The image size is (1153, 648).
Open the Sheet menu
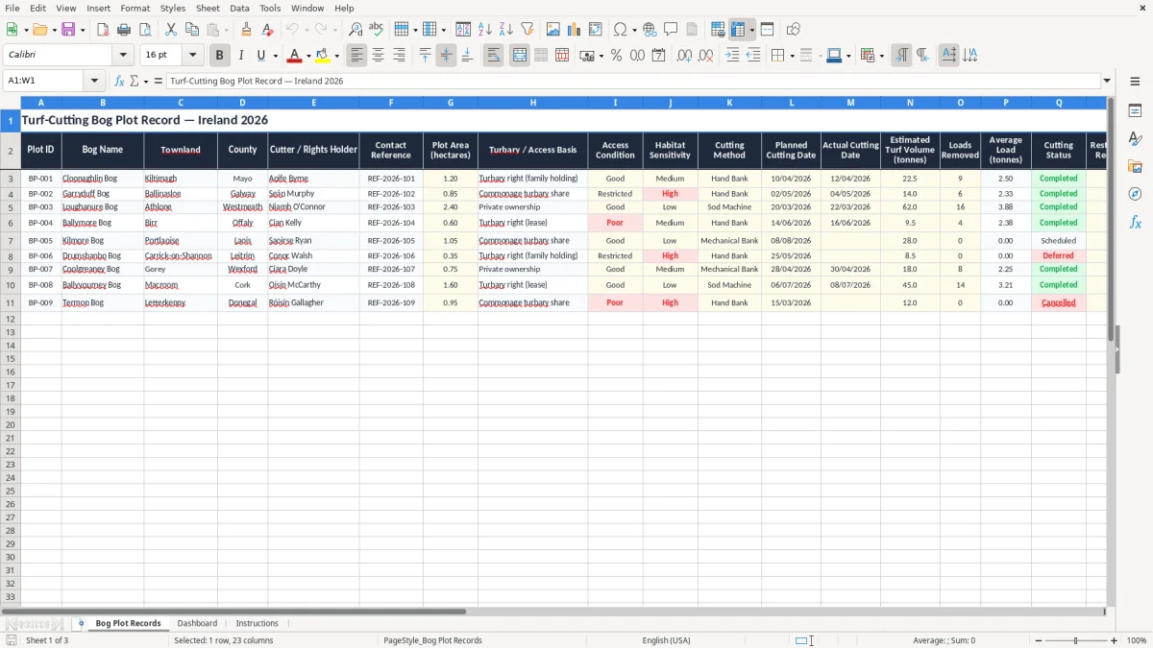(208, 8)
